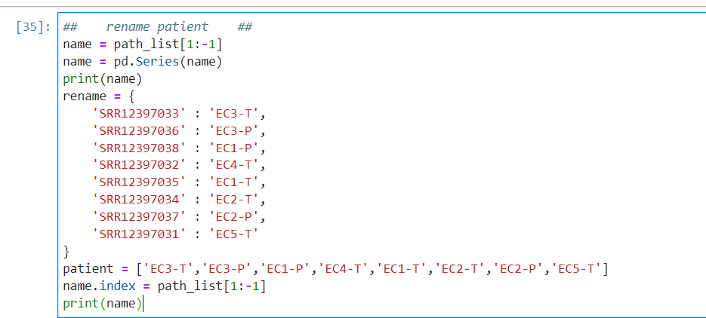Click the [35] cell execution prompt
Screen dimensions: 706x318
pos(33,27)
